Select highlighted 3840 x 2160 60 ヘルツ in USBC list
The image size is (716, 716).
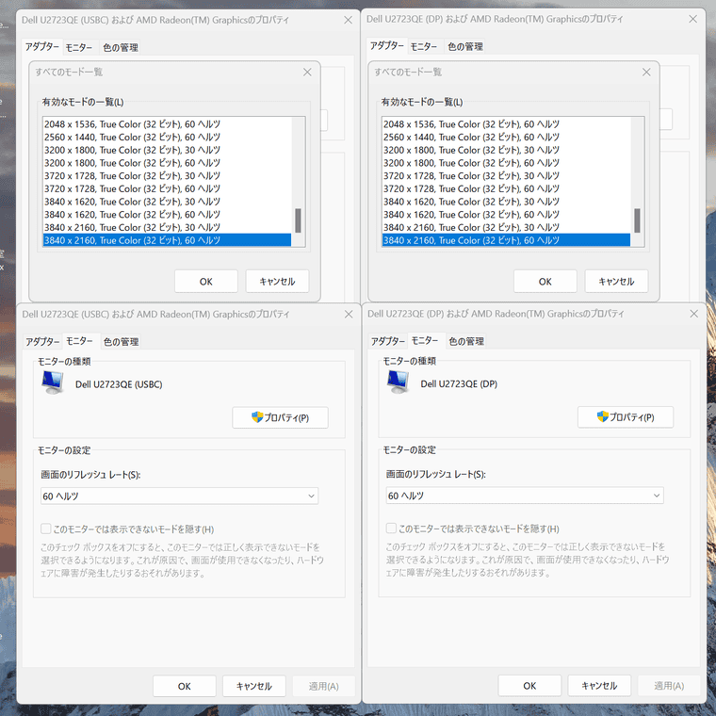click(x=167, y=240)
